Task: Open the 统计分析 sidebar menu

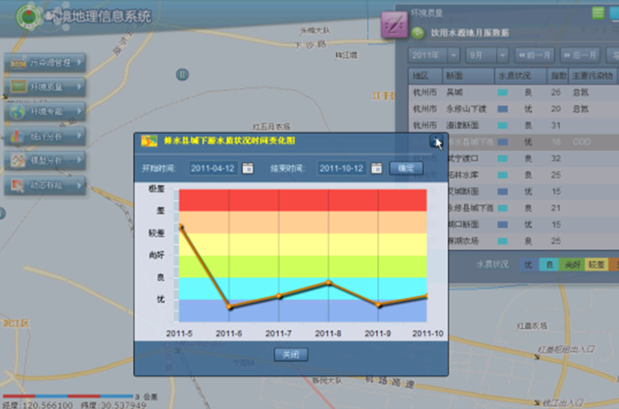Action: pyautogui.click(x=45, y=137)
